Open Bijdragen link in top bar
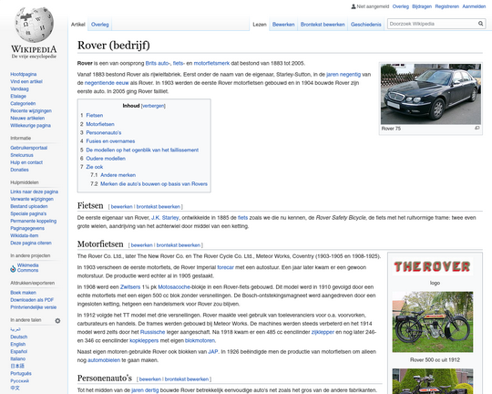The height and width of the screenshot is (394, 492). [x=422, y=6]
